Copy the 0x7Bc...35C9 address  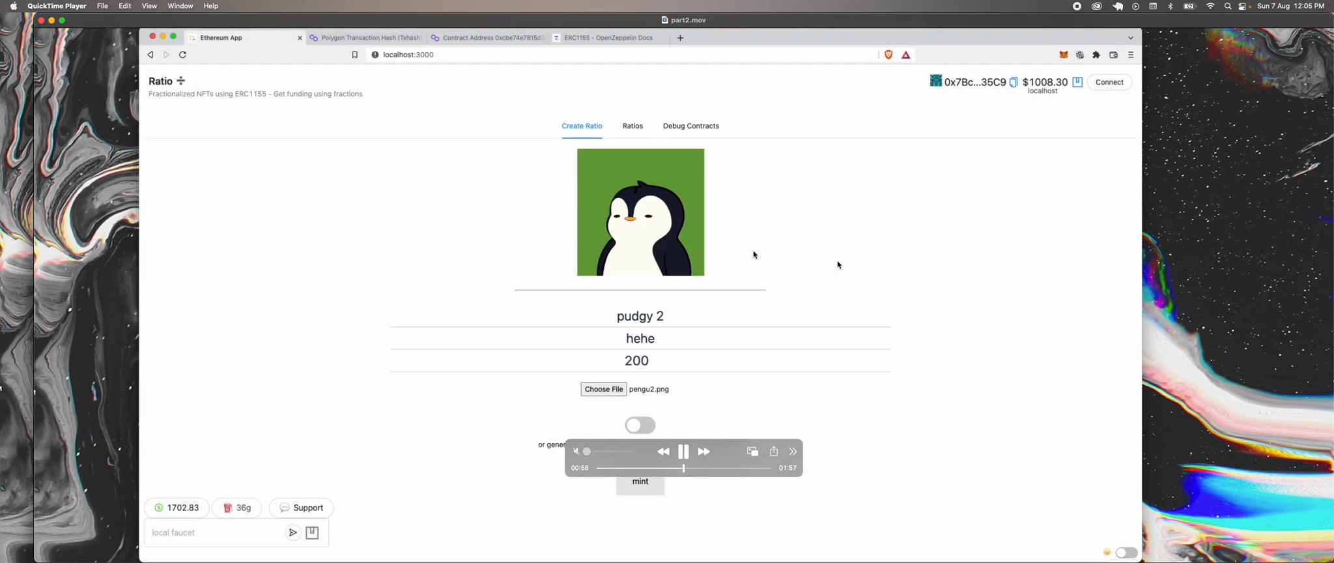[x=1014, y=82]
